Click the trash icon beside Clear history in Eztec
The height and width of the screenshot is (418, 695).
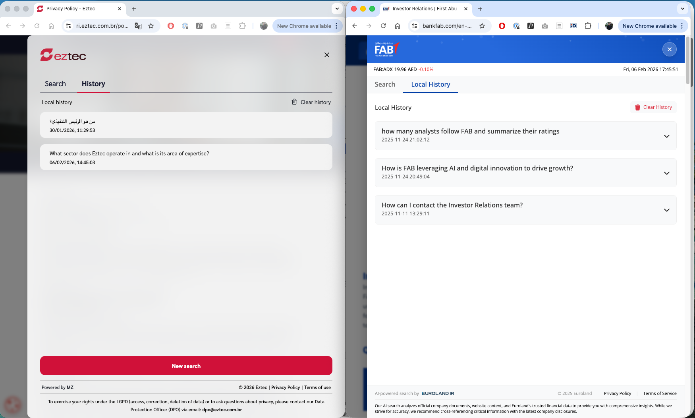pos(294,102)
